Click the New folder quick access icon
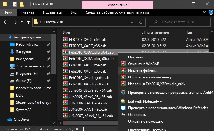 (x=22, y=4)
